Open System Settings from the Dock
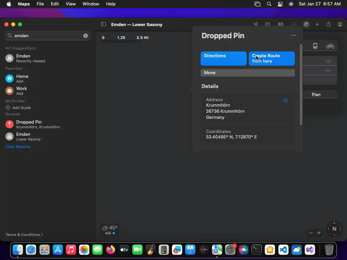347x260 pixels. 230,250
